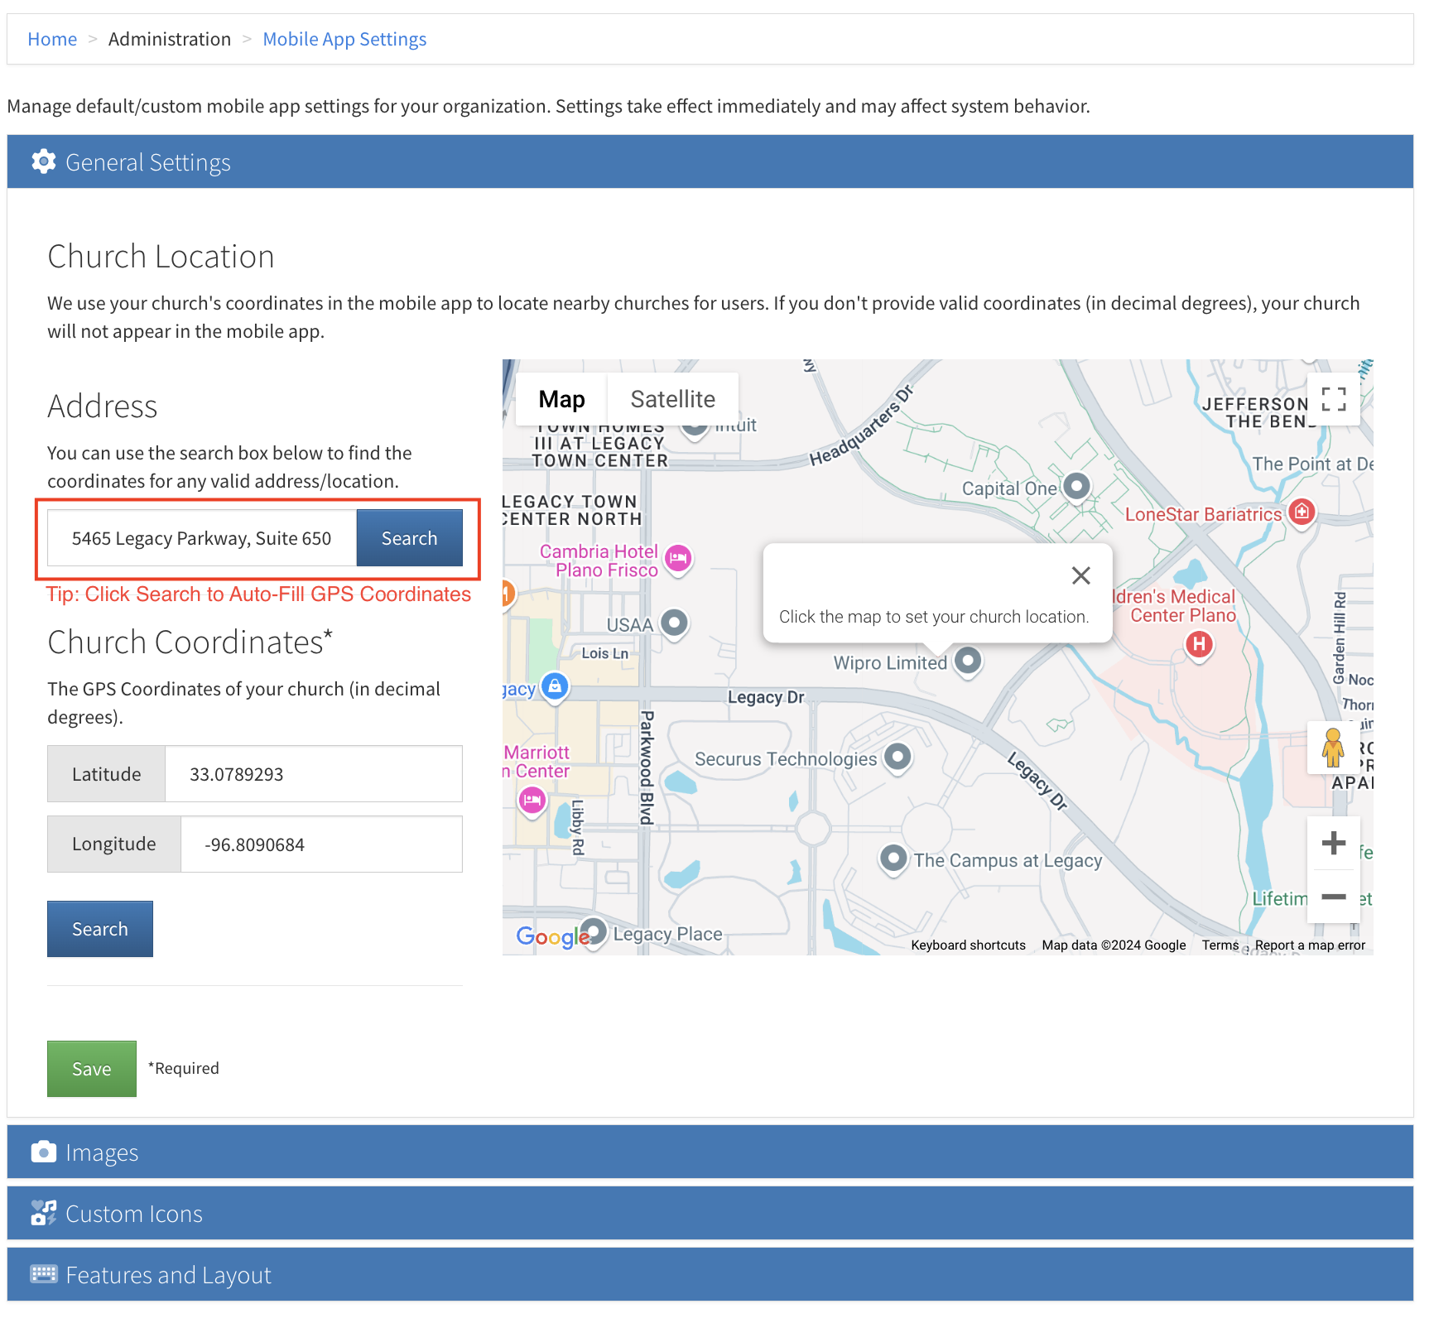Image resolution: width=1434 pixels, height=1323 pixels.
Task: Click into the Longitude input field
Action: tap(321, 844)
